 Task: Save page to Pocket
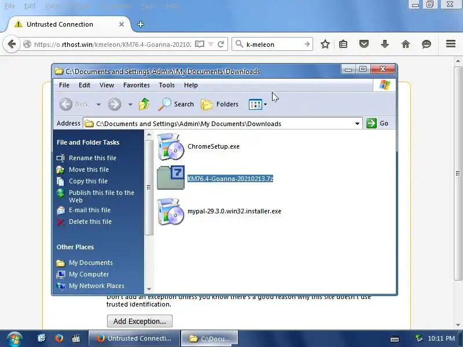(364, 45)
